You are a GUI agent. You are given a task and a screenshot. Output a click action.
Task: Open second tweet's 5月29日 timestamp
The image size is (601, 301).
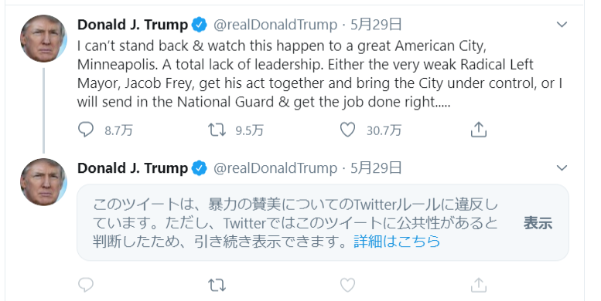tap(376, 168)
